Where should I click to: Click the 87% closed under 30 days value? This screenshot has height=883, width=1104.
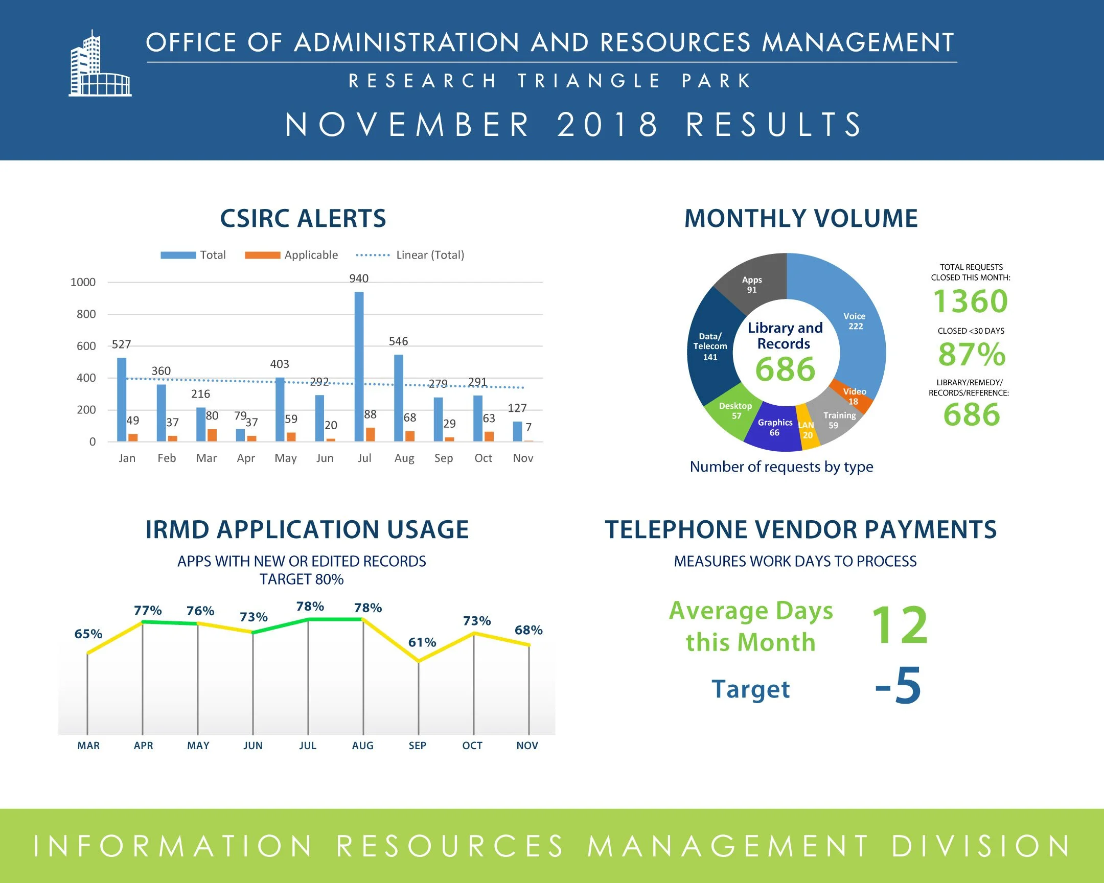pos(972,354)
